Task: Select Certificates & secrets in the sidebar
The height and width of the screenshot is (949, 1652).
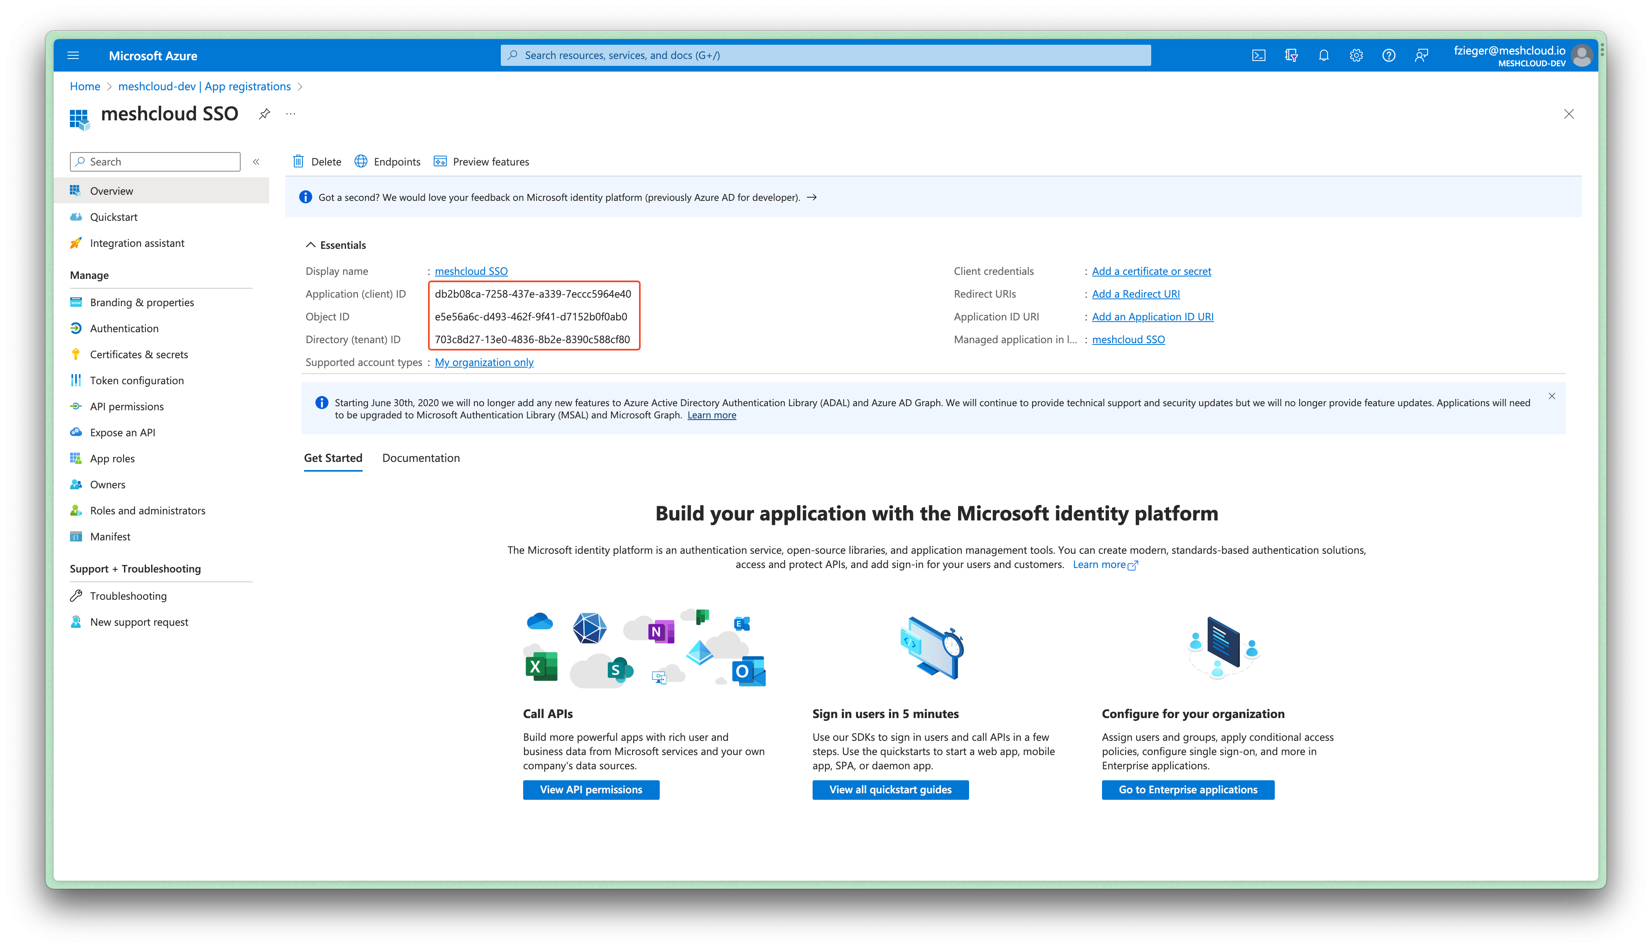Action: coord(139,354)
